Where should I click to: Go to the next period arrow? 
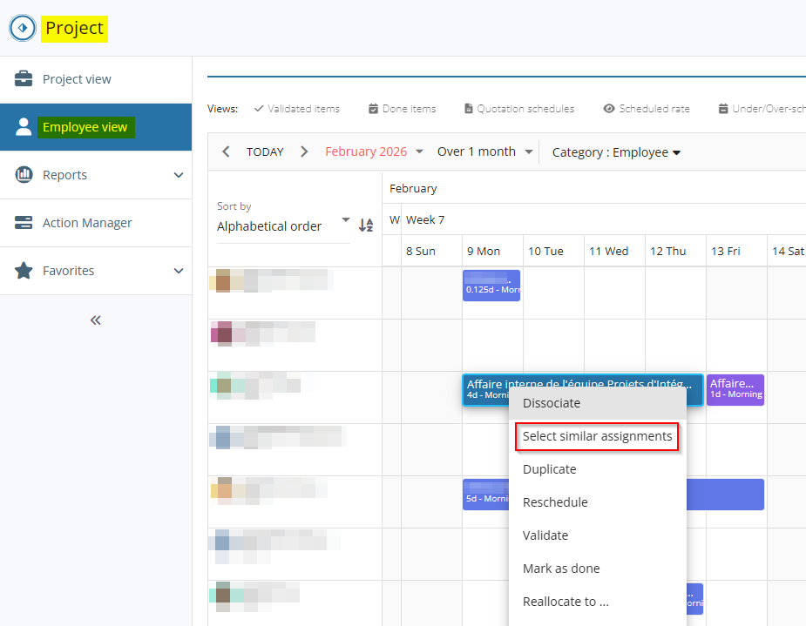[x=304, y=151]
